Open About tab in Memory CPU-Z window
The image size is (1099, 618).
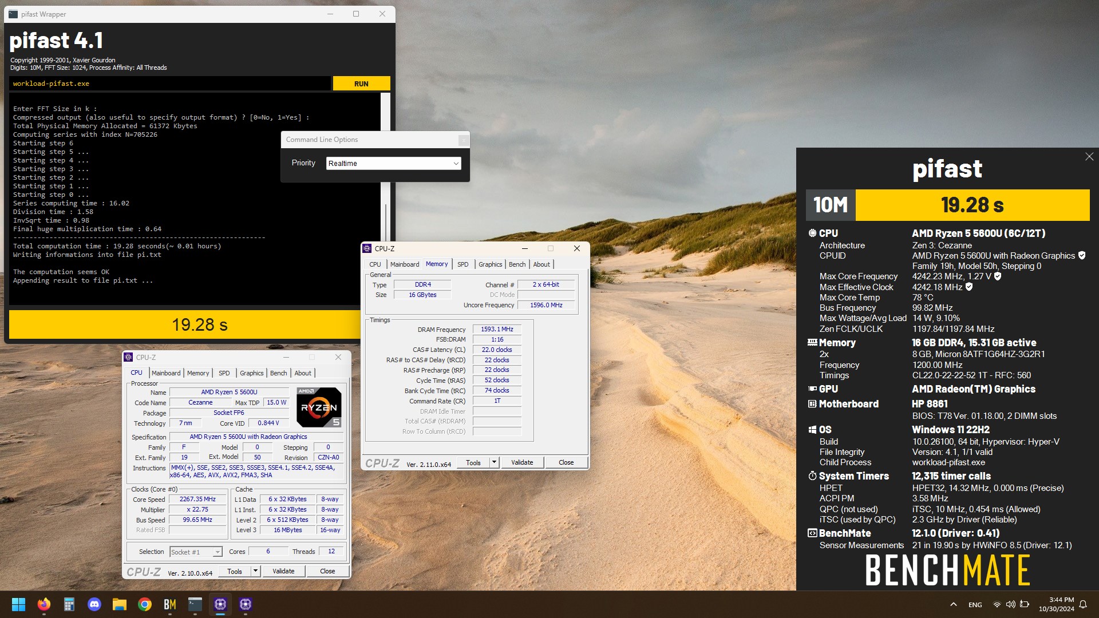541,264
